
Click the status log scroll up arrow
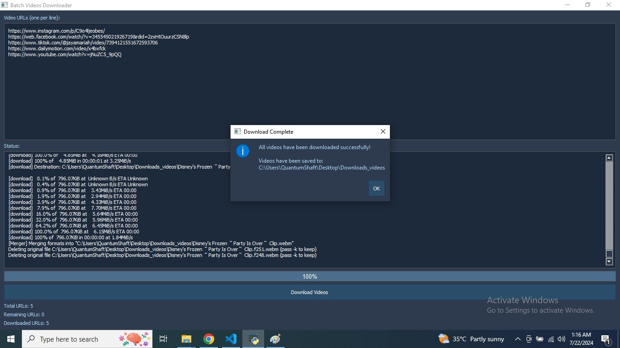pos(609,158)
